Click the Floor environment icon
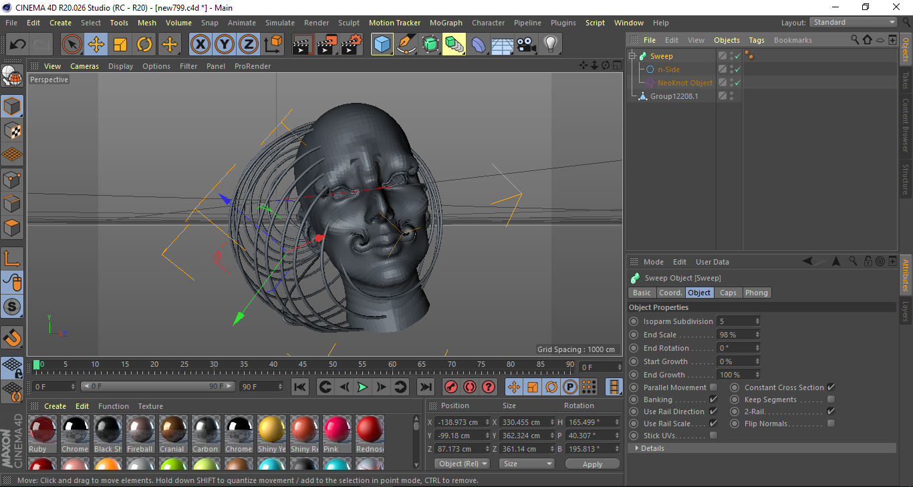 pyautogui.click(x=503, y=45)
